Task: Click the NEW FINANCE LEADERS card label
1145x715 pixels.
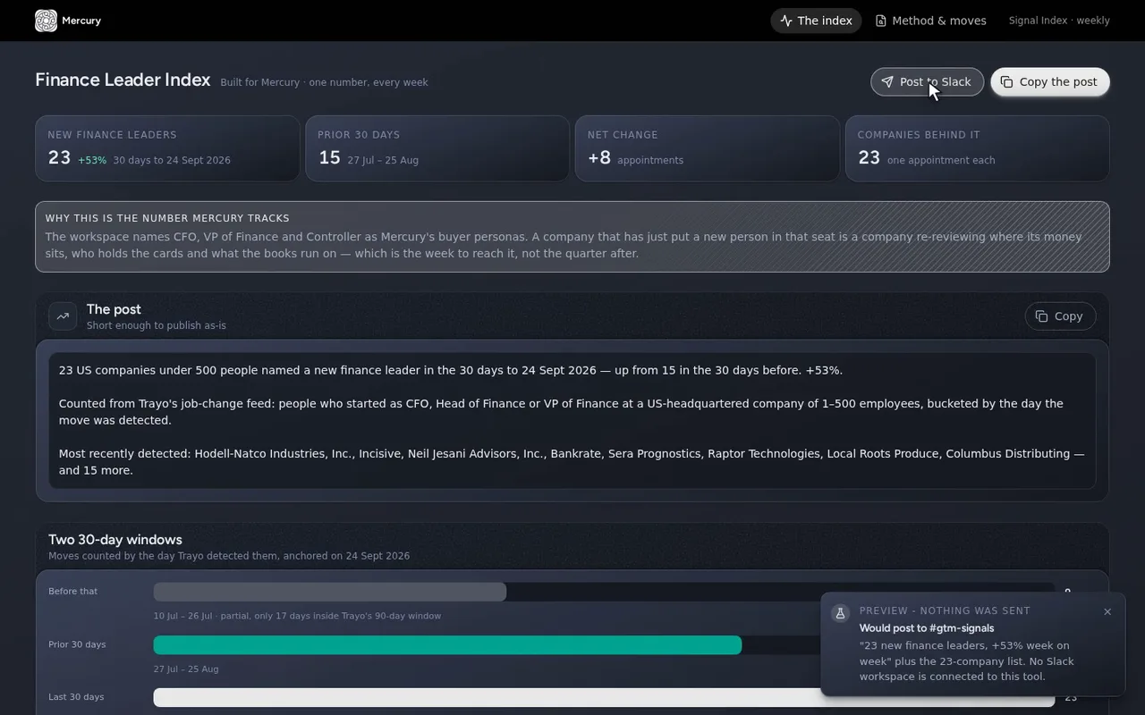Action: (112, 135)
